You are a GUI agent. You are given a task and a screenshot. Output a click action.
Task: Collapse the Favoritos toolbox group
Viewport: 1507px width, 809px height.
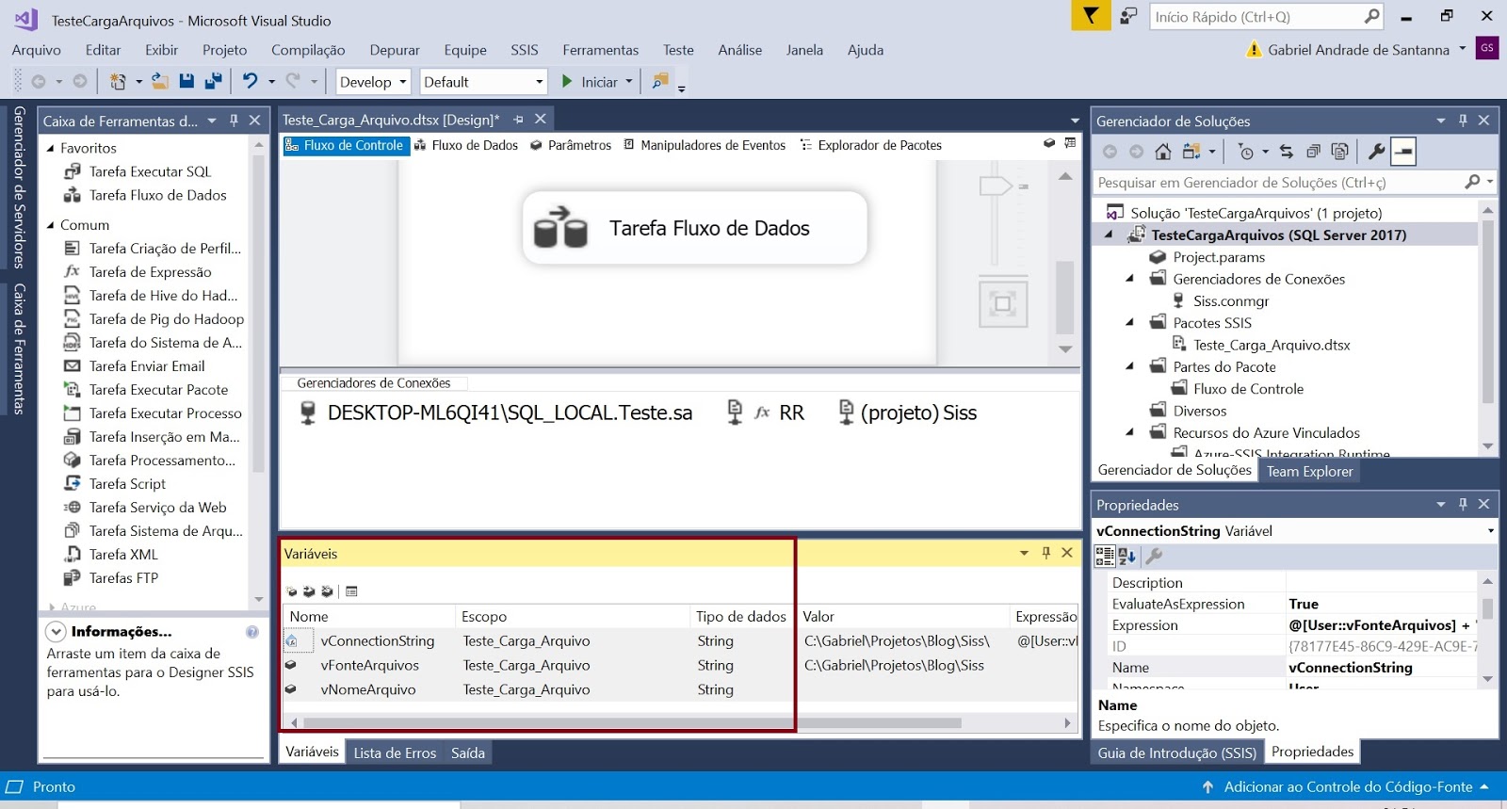point(51,149)
